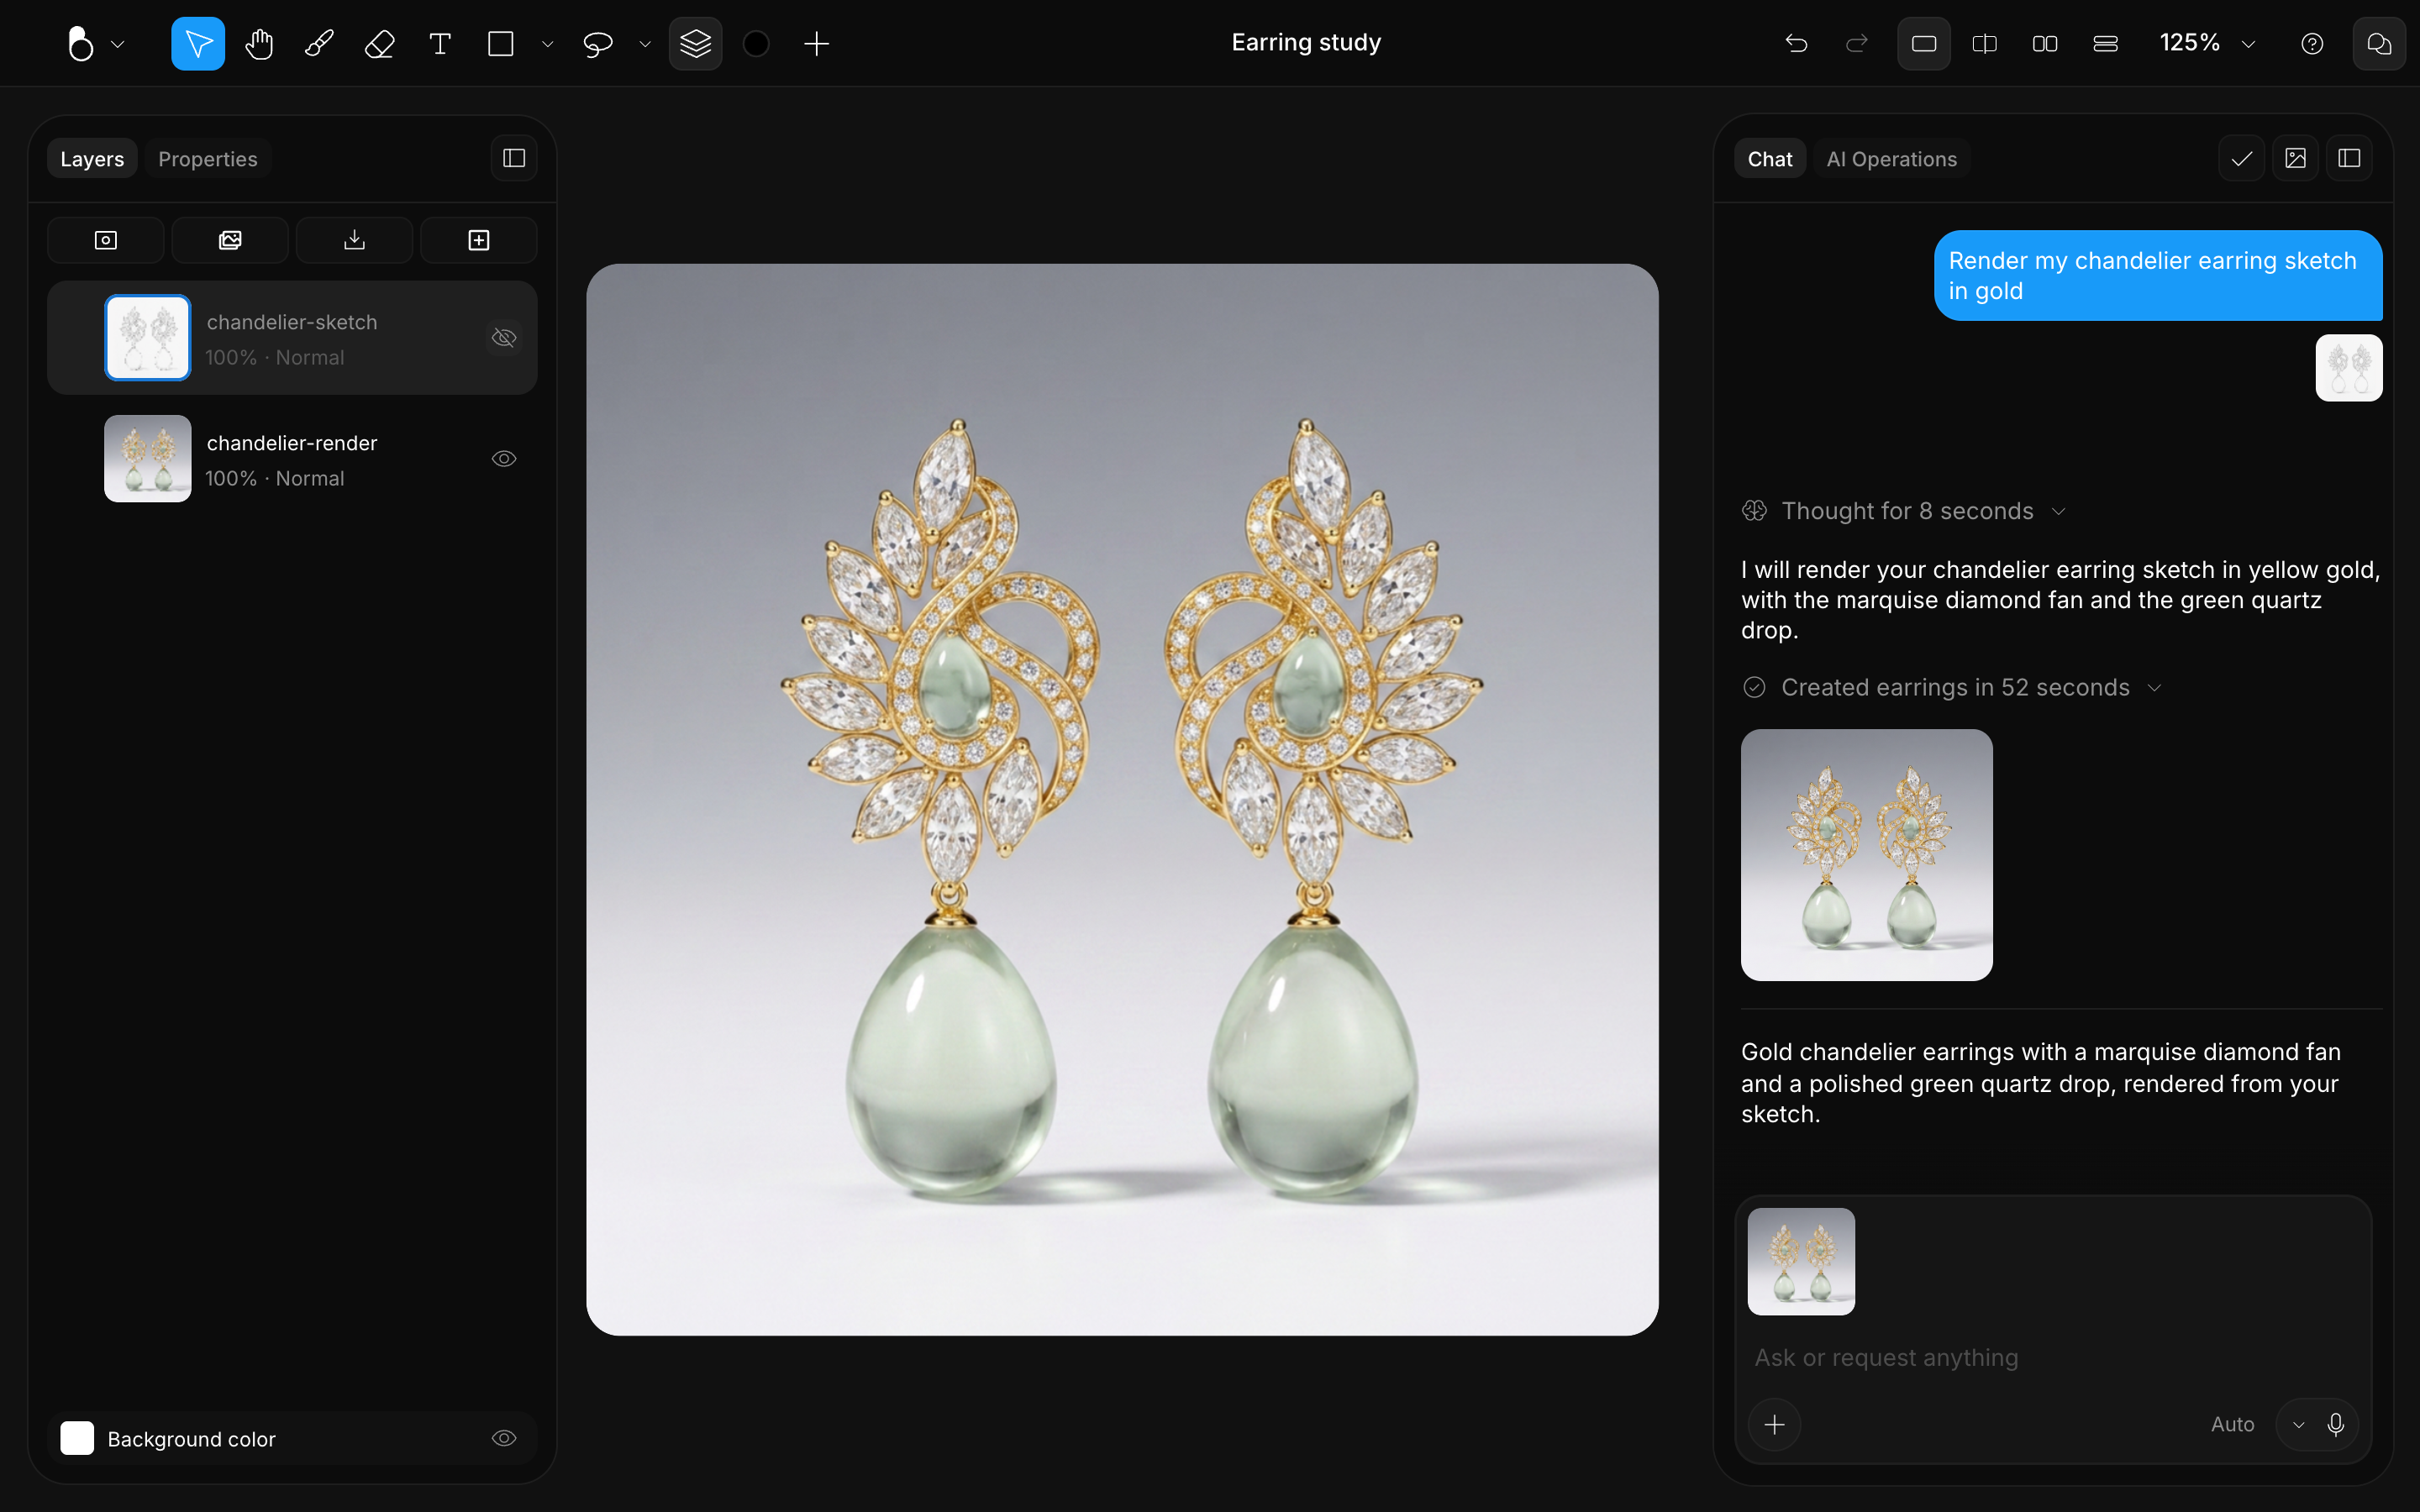Switch to side-by-side view mode
The width and height of the screenshot is (2420, 1512).
pos(2045,44)
